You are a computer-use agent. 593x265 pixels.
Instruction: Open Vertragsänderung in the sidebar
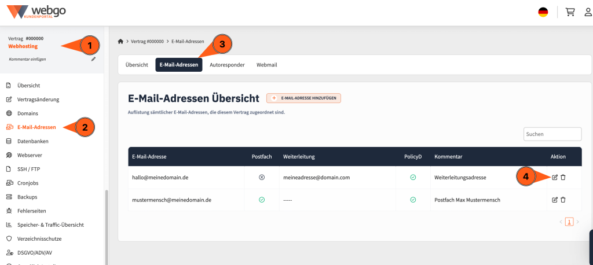38,100
